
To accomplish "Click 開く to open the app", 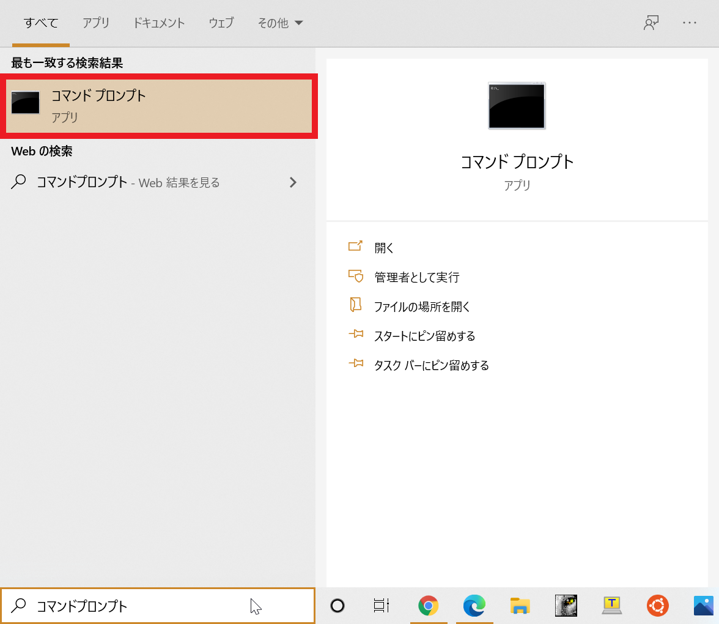I will (384, 248).
